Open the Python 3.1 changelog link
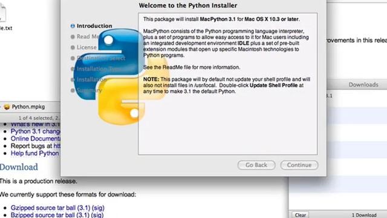387x218 pixels. (x=35, y=131)
